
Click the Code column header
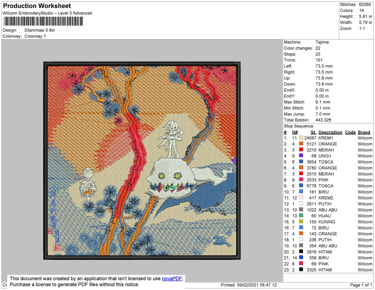click(350, 132)
